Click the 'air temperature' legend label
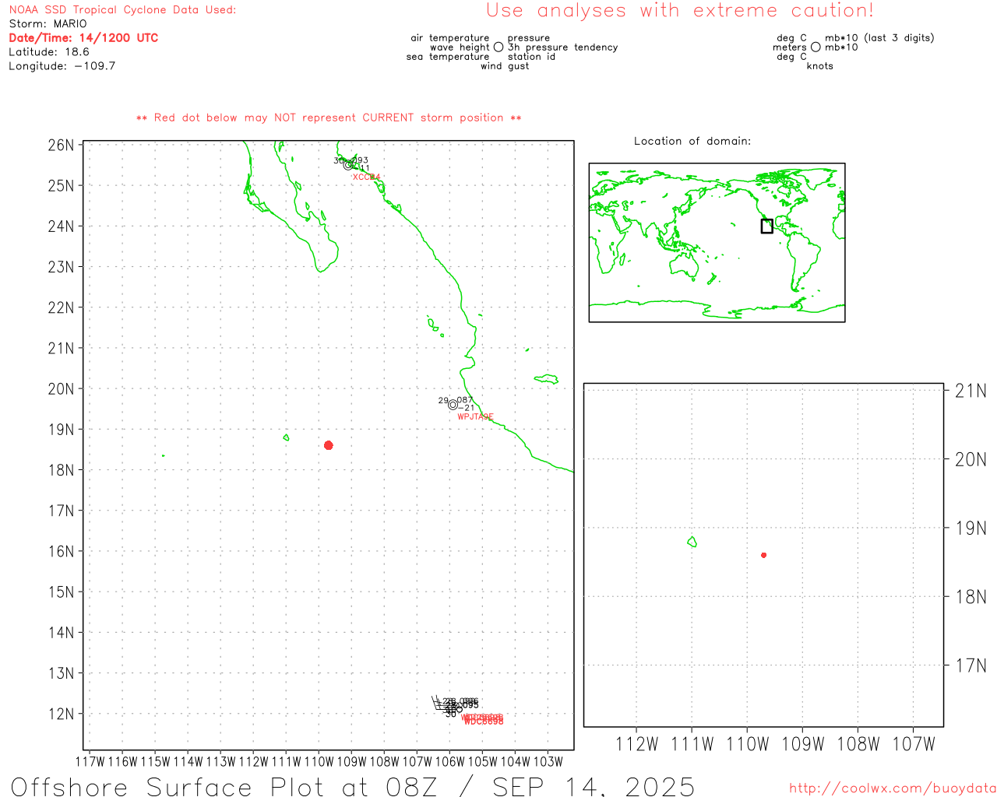Viewport: 997px width, 797px height. [x=450, y=38]
